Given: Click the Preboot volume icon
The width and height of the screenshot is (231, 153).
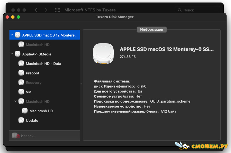Looking at the screenshot, I should pyautogui.click(x=21, y=73).
